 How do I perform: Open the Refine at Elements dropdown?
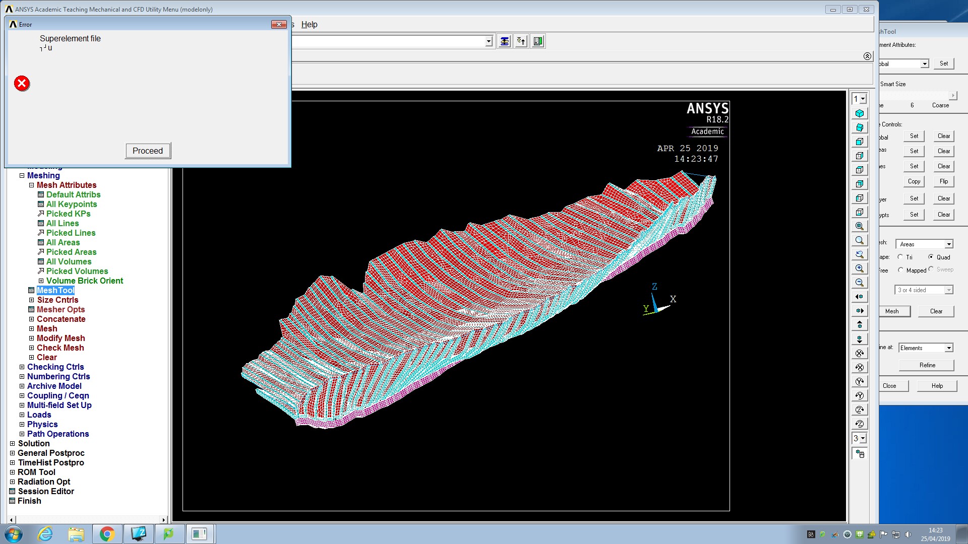(x=948, y=348)
